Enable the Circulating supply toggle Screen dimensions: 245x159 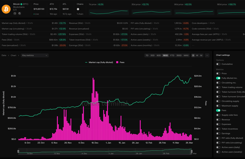point(218,101)
